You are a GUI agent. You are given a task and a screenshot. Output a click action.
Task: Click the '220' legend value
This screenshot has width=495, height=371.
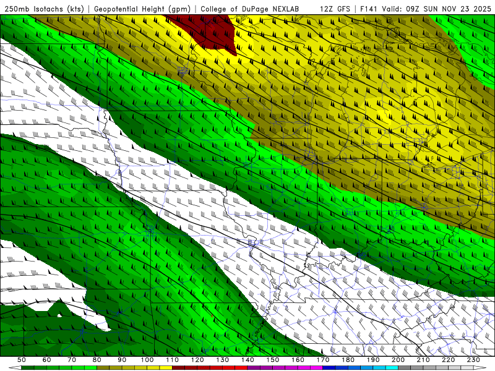click(x=448, y=360)
